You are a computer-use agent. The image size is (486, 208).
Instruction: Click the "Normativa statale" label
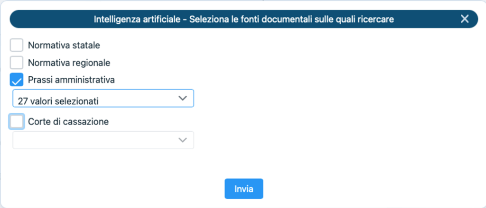pos(64,45)
